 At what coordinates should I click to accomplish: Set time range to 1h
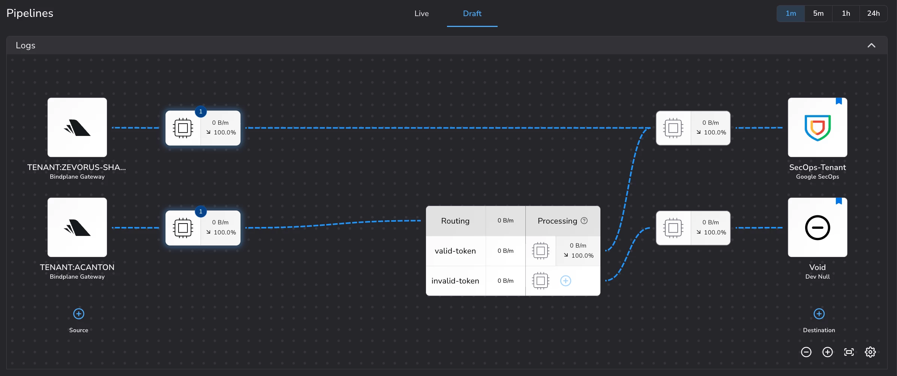(x=846, y=13)
